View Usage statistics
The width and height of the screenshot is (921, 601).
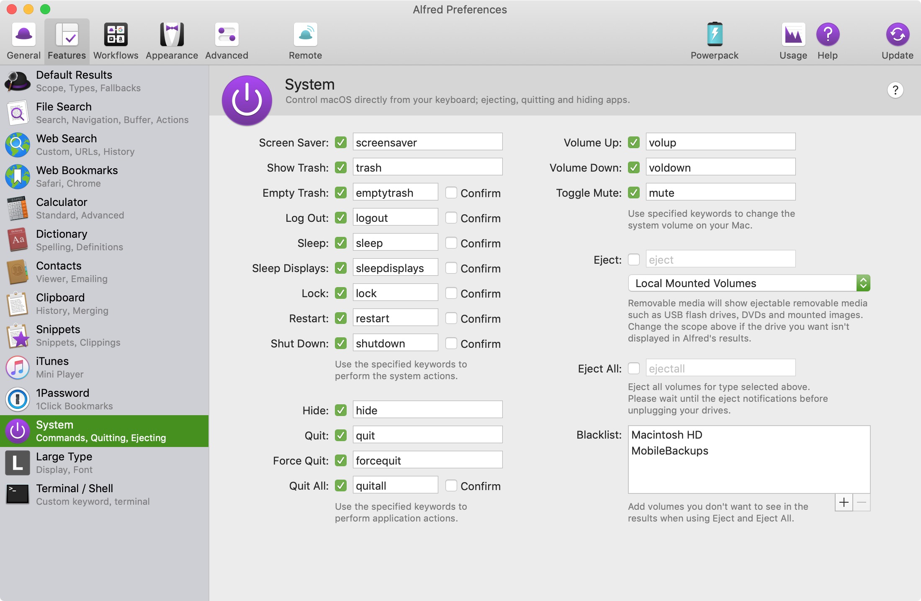pyautogui.click(x=793, y=41)
